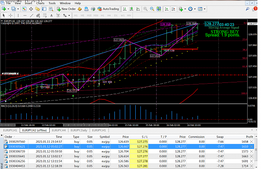The width and height of the screenshot is (261, 169).
Task: Select the text tool A
Action: pyautogui.click(x=51, y=15)
